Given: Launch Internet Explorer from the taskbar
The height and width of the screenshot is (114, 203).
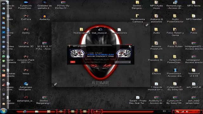Looking at the screenshot, I should [24, 111].
